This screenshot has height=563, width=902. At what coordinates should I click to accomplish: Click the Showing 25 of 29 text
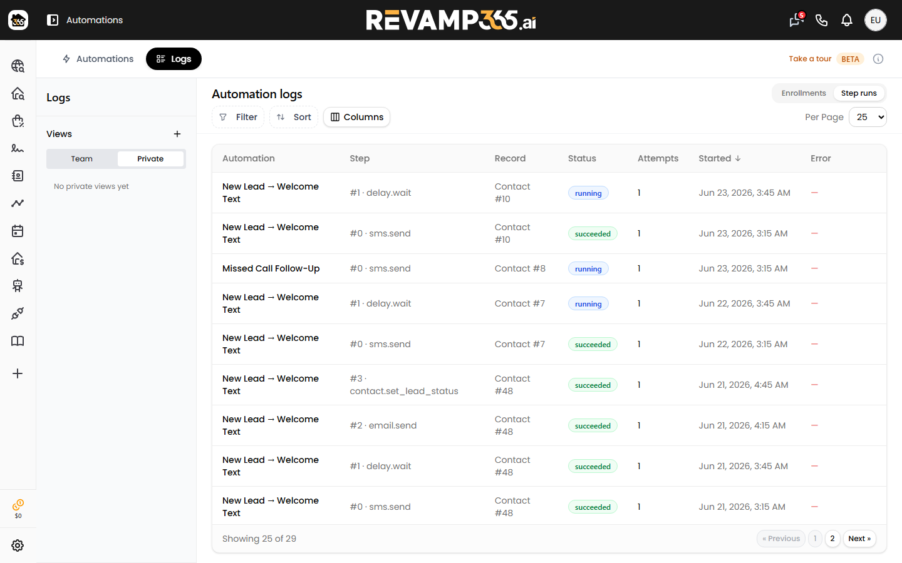[259, 539]
